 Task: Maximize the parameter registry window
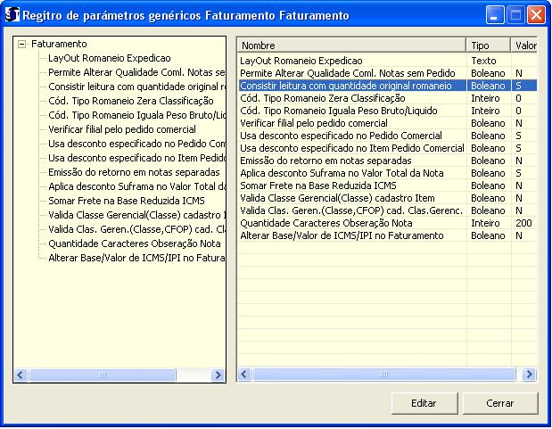click(516, 15)
